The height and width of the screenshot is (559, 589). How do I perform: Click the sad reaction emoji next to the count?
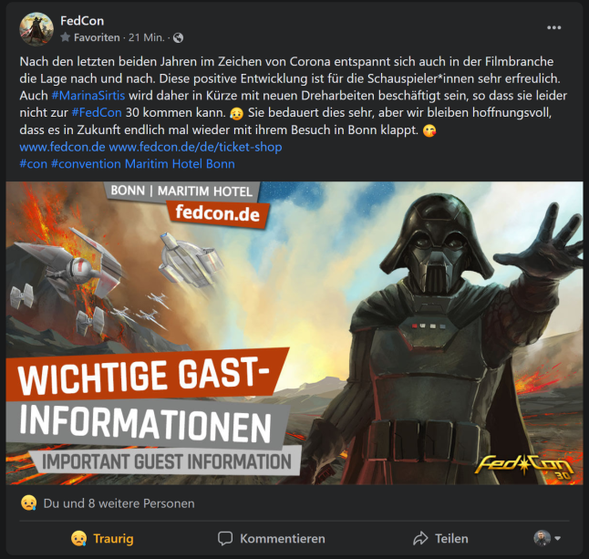tap(28, 503)
